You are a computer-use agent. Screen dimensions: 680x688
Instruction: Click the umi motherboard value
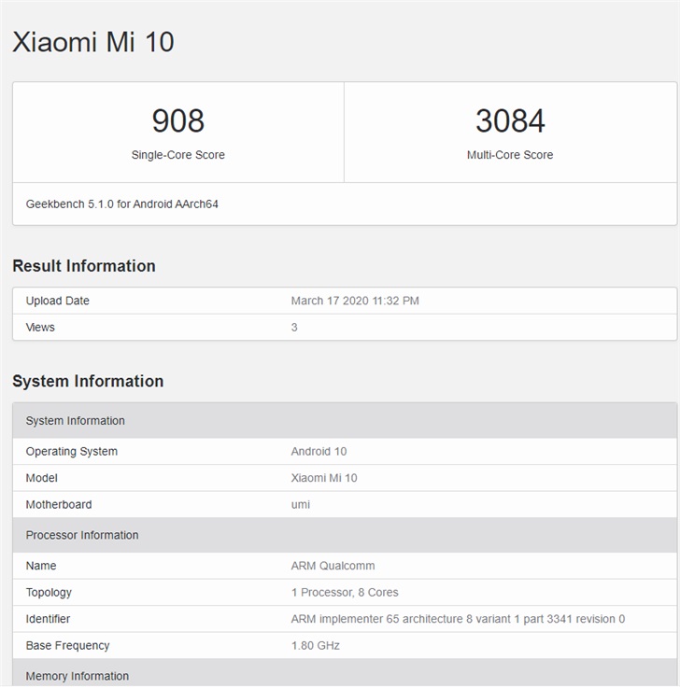[x=301, y=504]
